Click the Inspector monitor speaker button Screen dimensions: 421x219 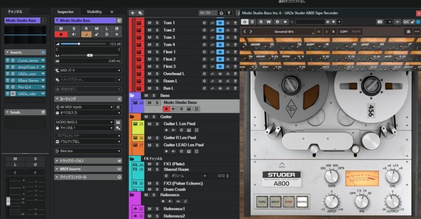(74, 34)
